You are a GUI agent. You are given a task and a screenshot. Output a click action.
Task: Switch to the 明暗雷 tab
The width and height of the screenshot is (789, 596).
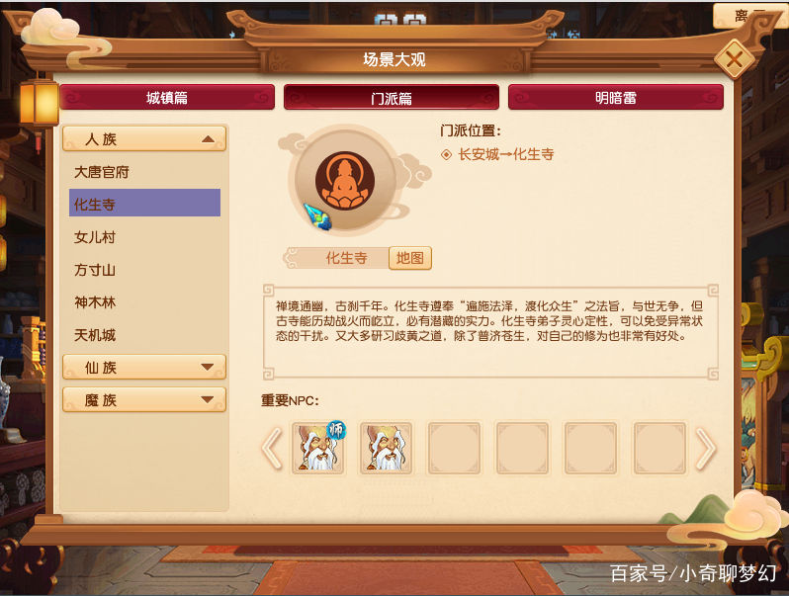click(616, 97)
